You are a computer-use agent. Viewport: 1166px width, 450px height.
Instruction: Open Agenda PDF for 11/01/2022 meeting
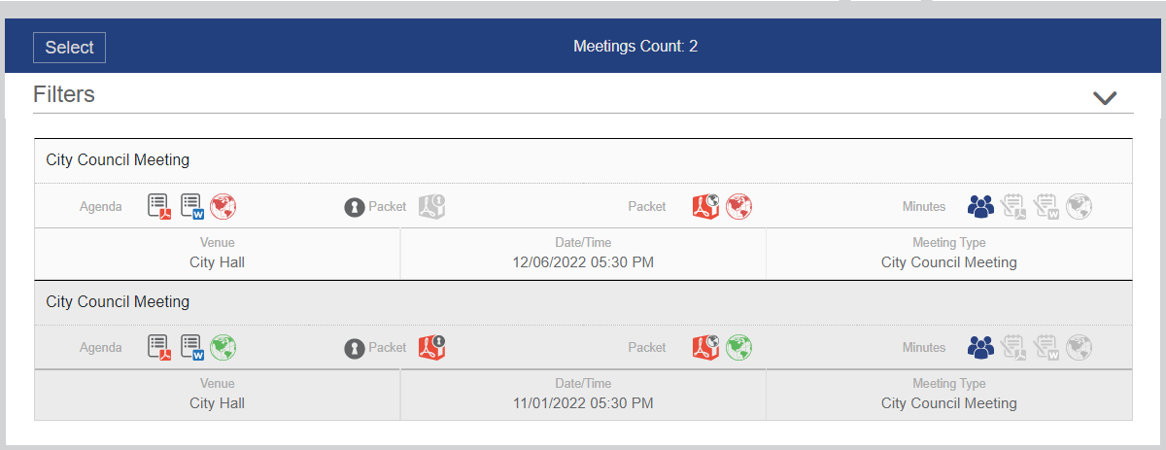(159, 347)
